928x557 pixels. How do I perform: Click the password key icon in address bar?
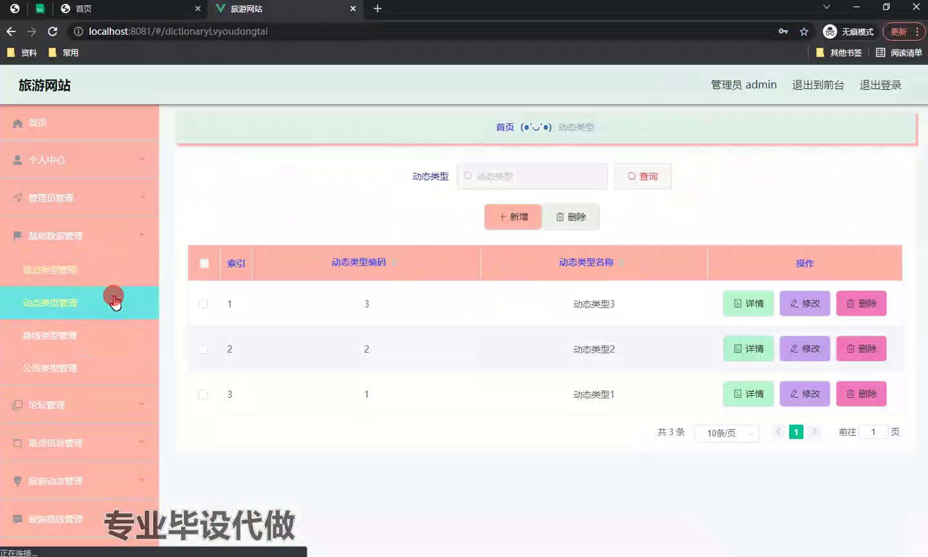pos(783,32)
